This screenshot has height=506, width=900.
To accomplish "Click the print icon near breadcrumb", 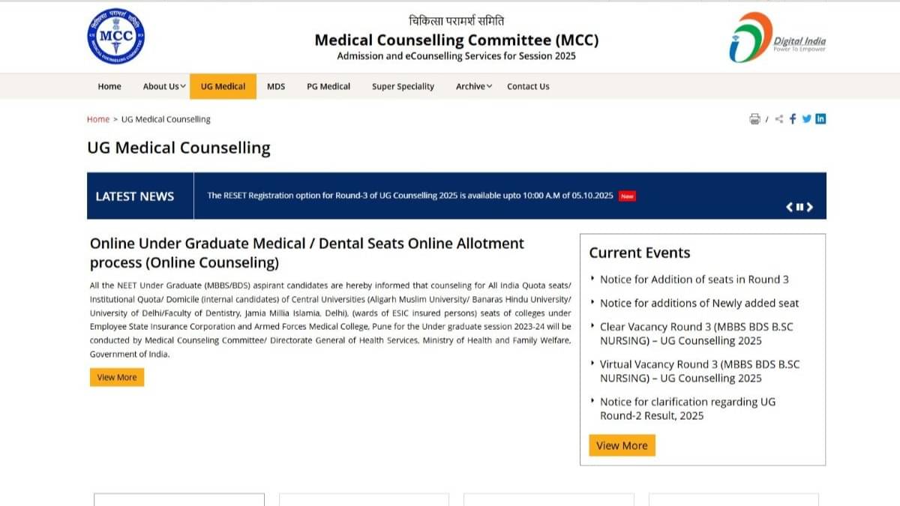I will coord(754,118).
